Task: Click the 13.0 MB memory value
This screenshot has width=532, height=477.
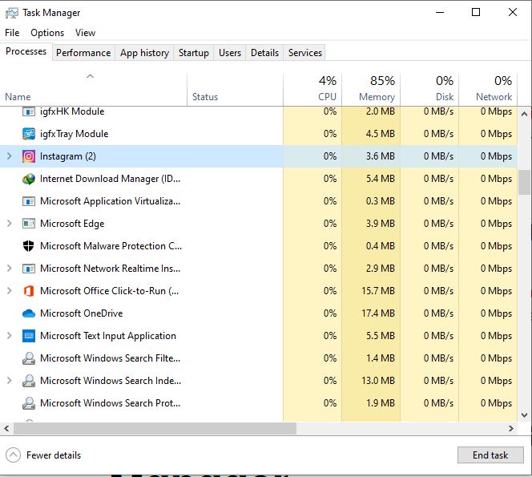Action: point(378,380)
